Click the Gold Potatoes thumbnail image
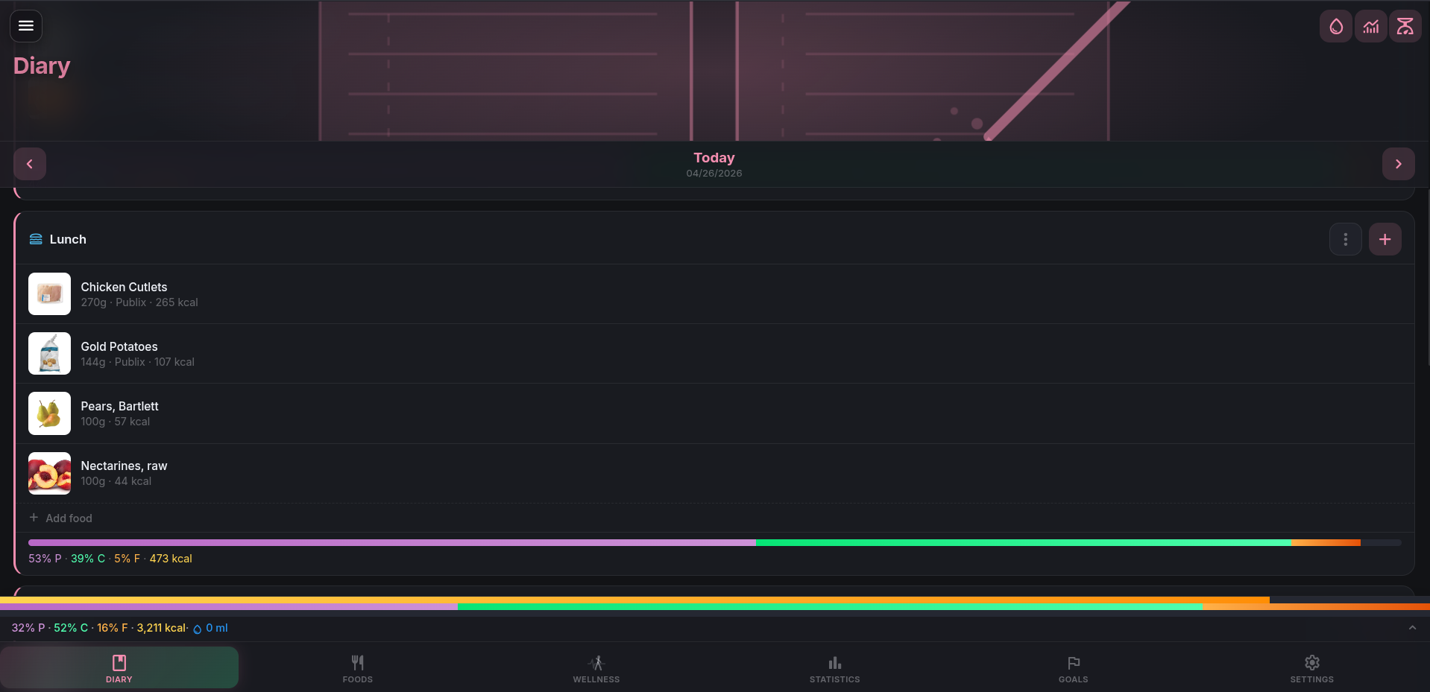Viewport: 1430px width, 692px height. pyautogui.click(x=49, y=354)
